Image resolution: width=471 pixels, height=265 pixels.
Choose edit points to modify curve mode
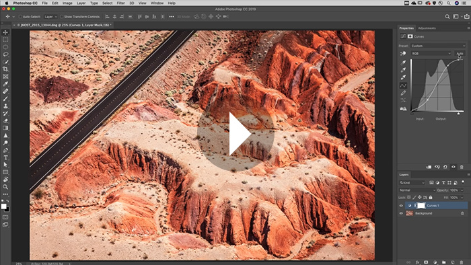coord(403,85)
